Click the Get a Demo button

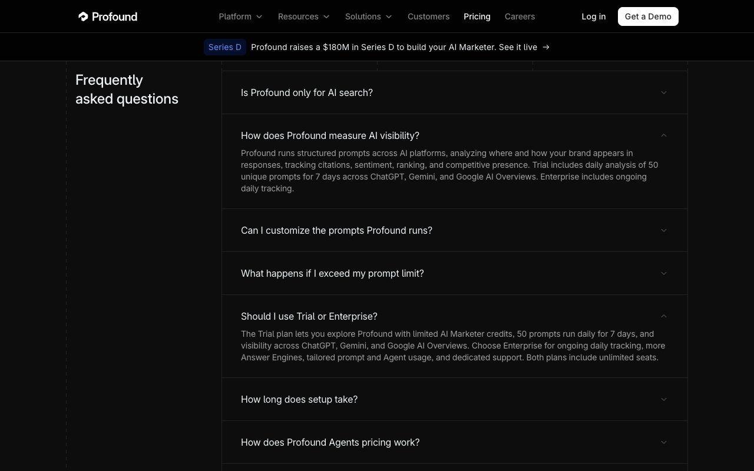click(x=648, y=16)
